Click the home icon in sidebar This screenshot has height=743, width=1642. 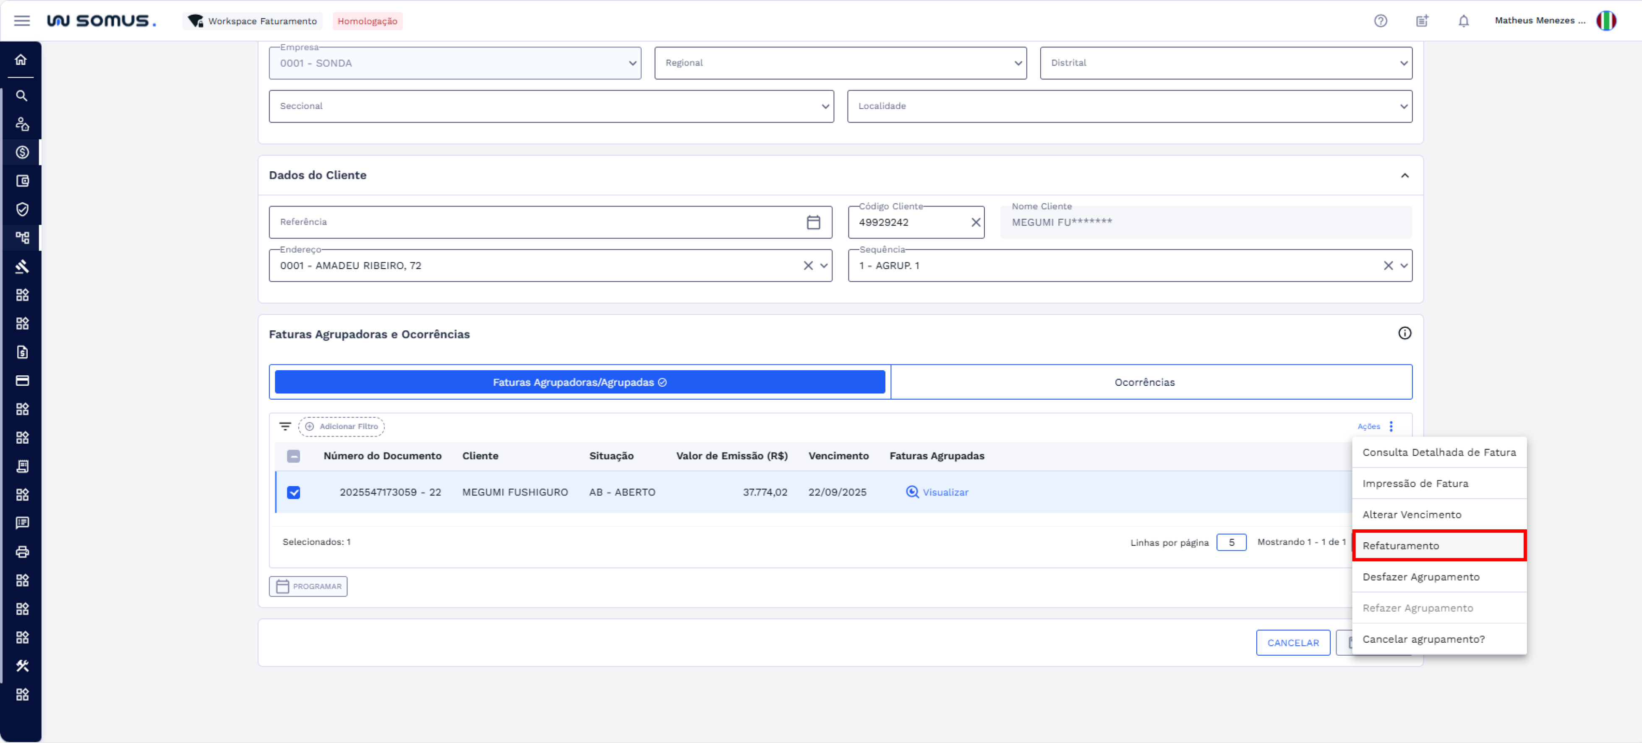point(21,60)
